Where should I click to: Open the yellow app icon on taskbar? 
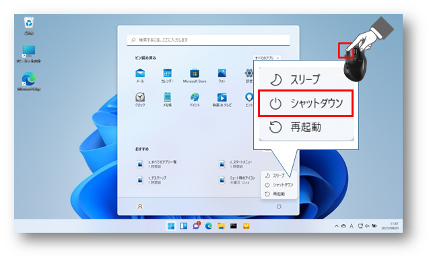tap(246, 226)
